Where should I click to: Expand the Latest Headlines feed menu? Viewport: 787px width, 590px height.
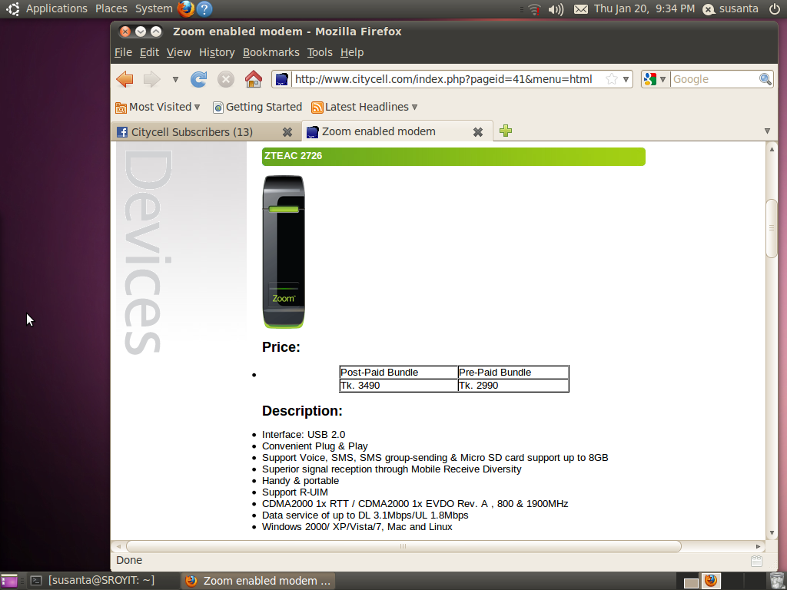(364, 107)
